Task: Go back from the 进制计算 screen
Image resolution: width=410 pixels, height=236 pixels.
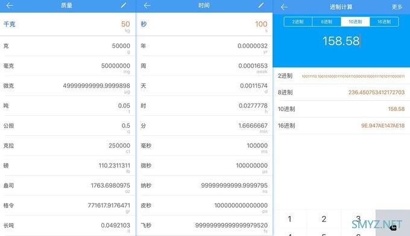Action: [x=284, y=7]
